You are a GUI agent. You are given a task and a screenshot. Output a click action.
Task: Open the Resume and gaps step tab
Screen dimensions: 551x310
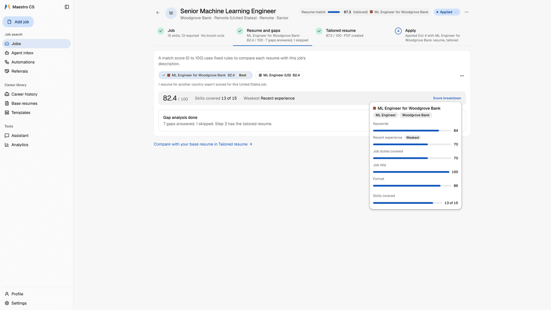pyautogui.click(x=273, y=35)
